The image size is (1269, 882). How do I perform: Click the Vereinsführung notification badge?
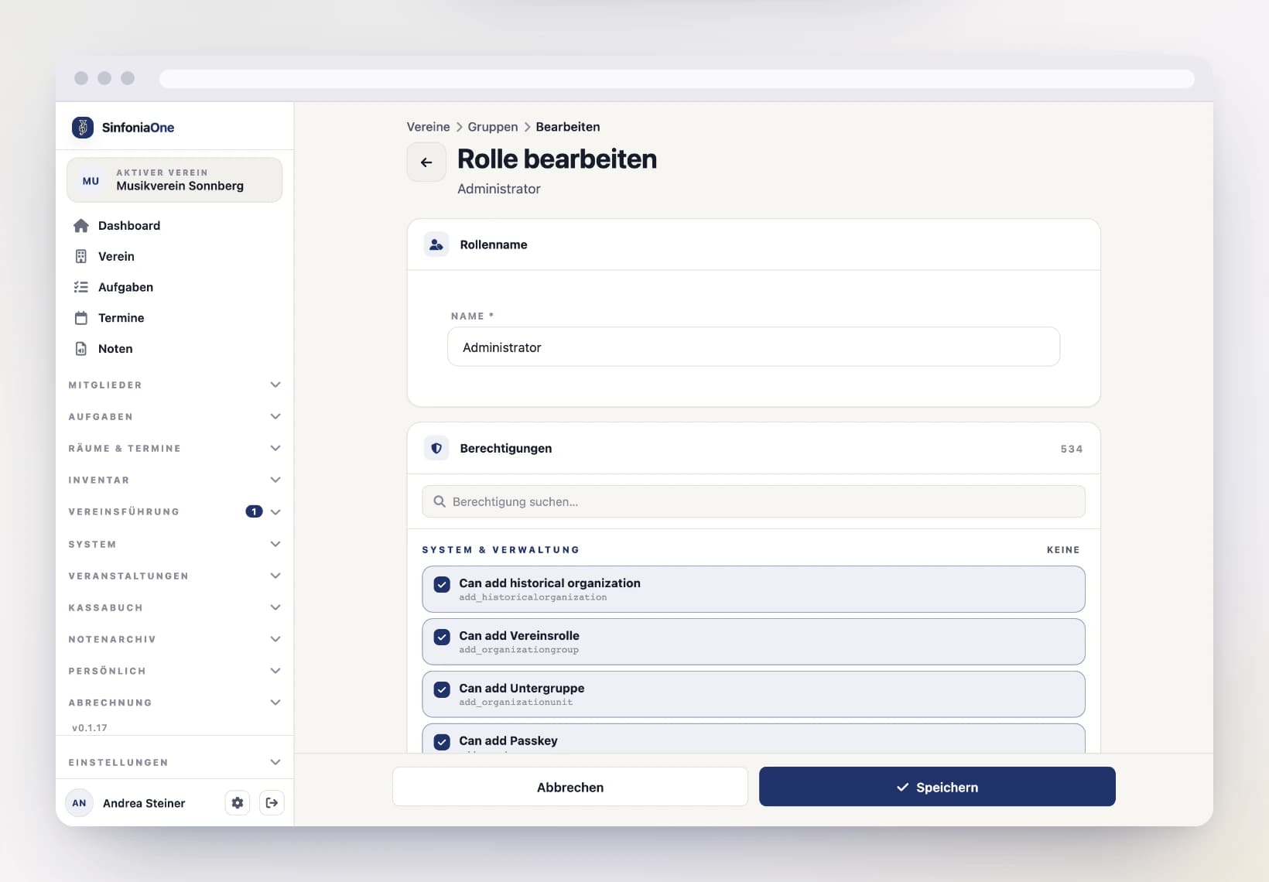pyautogui.click(x=254, y=511)
